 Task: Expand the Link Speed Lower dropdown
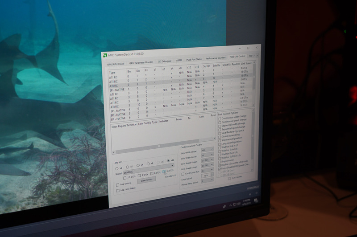(x=207, y=165)
